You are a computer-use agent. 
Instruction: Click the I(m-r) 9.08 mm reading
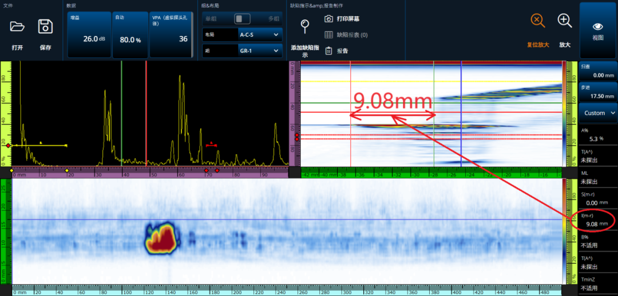597,220
